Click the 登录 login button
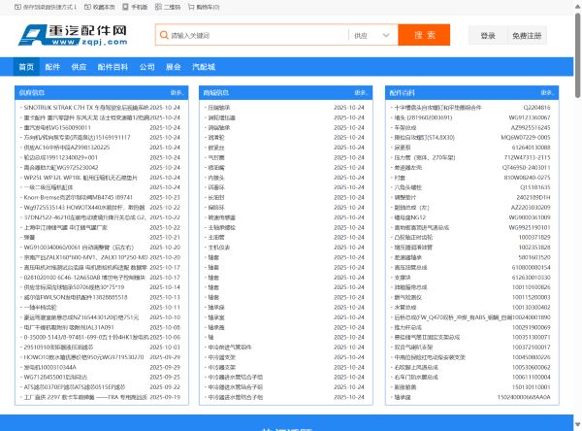The image size is (582, 431). (487, 36)
